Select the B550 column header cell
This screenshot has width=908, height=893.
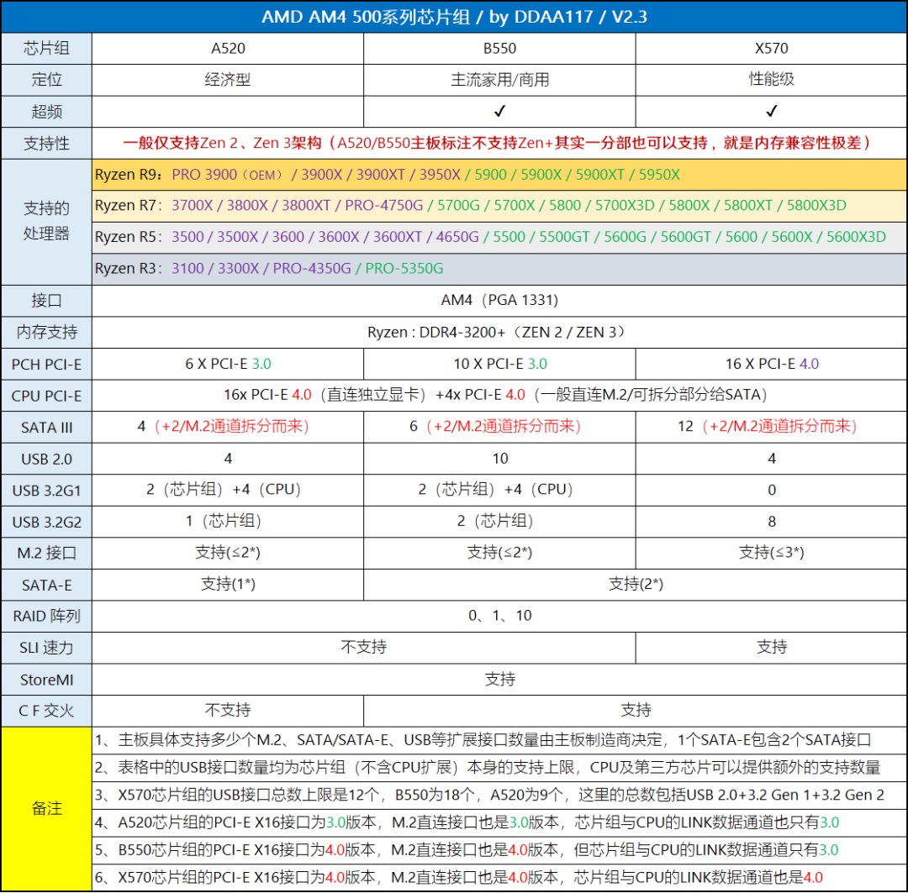499,48
